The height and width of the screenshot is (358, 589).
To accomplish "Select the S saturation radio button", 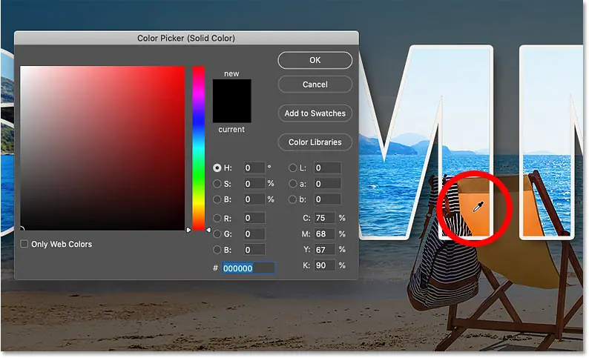I will coord(217,184).
